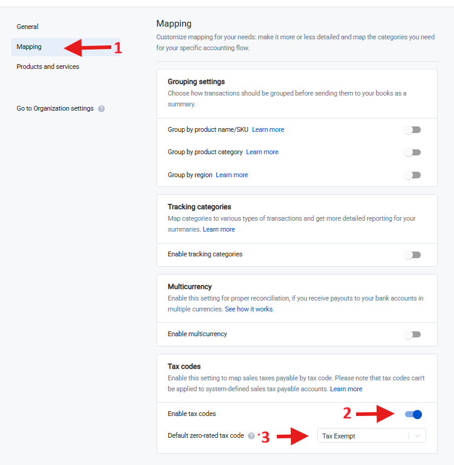Open Learn more in Tax codes section

click(x=346, y=389)
